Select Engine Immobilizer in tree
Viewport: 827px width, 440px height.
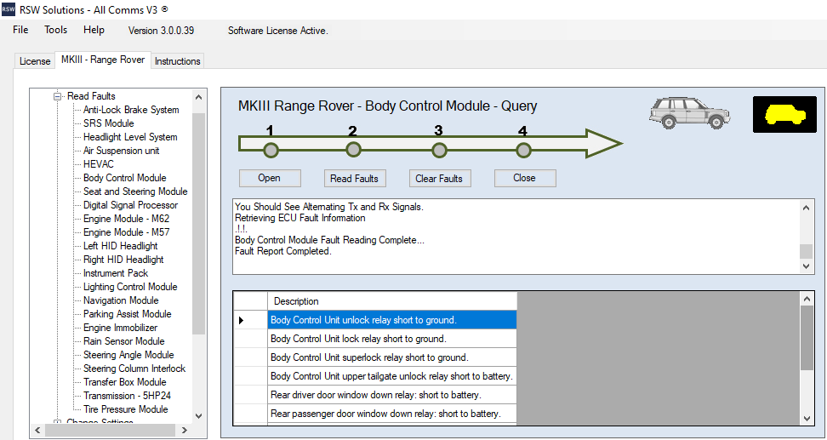pos(120,328)
